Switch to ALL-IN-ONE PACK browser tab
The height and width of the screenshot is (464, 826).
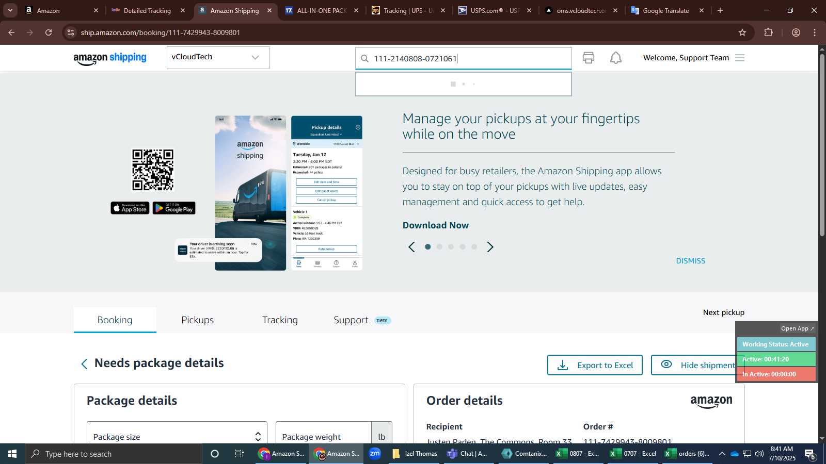[x=321, y=10]
